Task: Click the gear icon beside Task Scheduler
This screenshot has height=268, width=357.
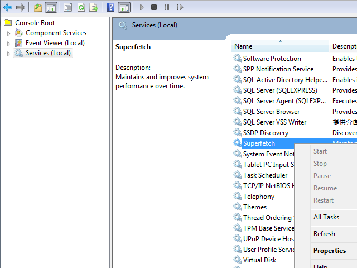Action: (237, 175)
